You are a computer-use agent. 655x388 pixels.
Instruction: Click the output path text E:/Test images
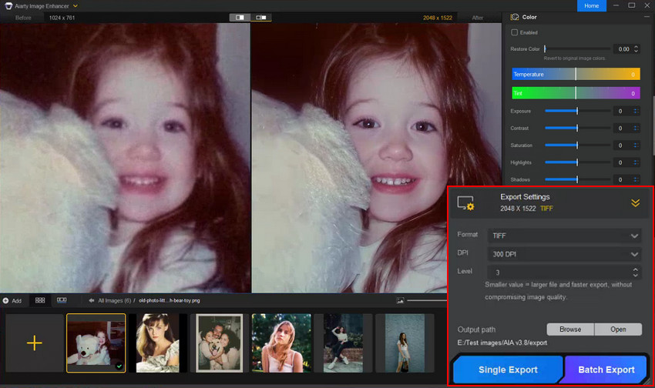tap(502, 343)
